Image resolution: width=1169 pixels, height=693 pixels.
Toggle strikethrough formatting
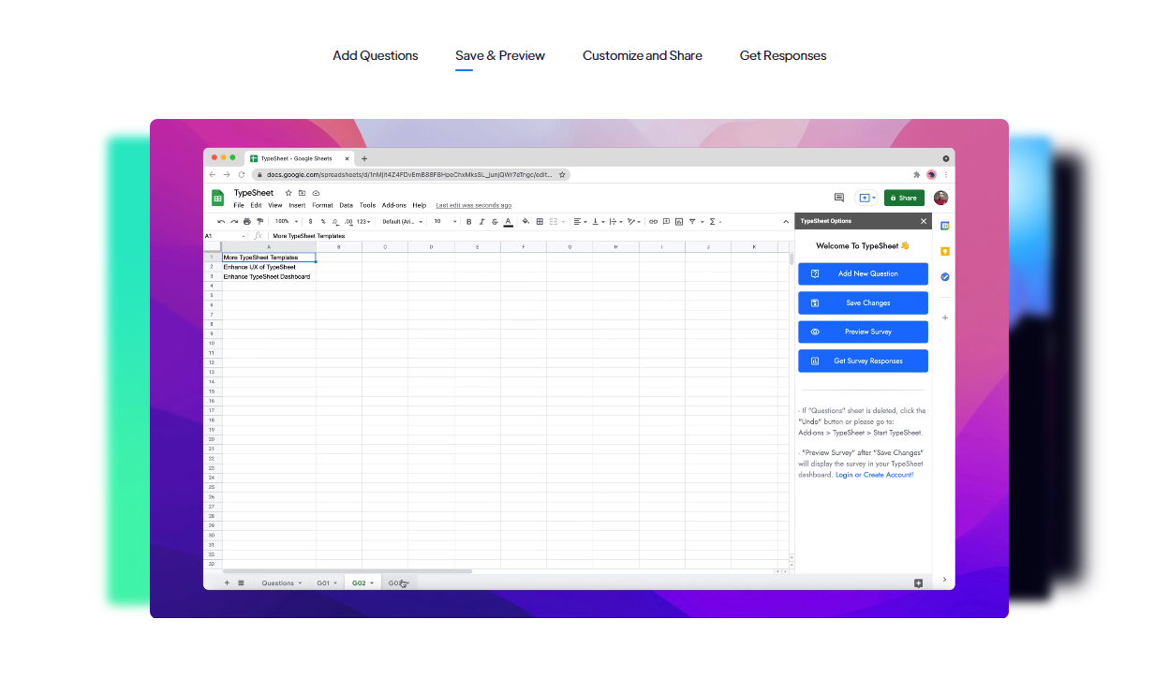[x=495, y=222]
